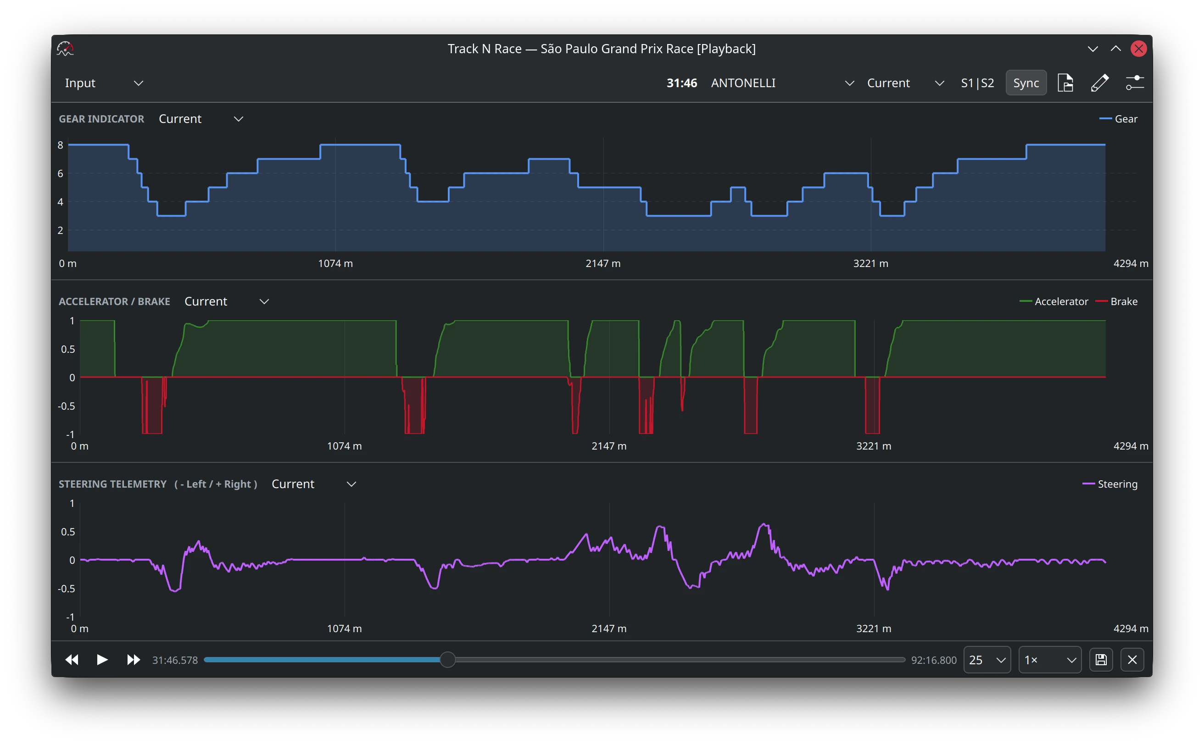Open the 25 frame rate dropdown
This screenshot has height=745, width=1204.
(987, 659)
